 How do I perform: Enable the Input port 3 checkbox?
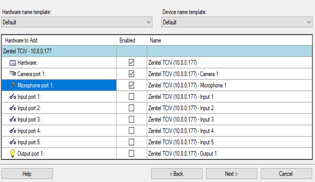[131, 119]
